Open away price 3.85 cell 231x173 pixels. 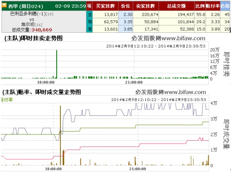126,29
